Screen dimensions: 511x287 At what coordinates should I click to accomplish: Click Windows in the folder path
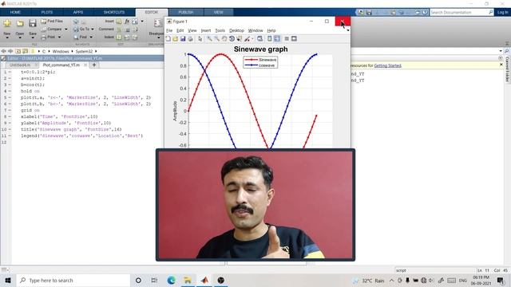pyautogui.click(x=61, y=51)
